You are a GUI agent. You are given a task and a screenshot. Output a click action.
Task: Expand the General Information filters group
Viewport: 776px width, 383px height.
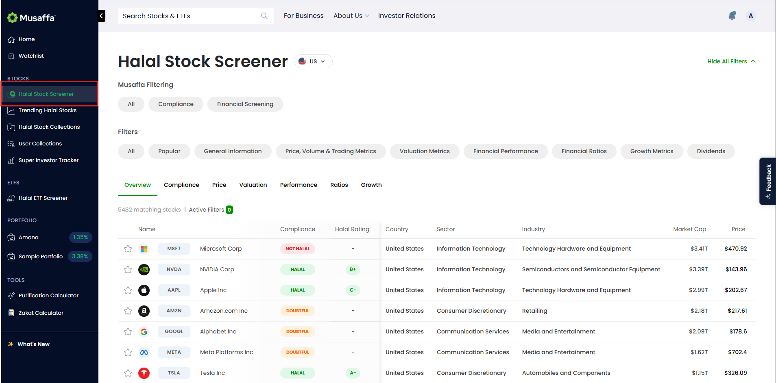[x=233, y=151]
